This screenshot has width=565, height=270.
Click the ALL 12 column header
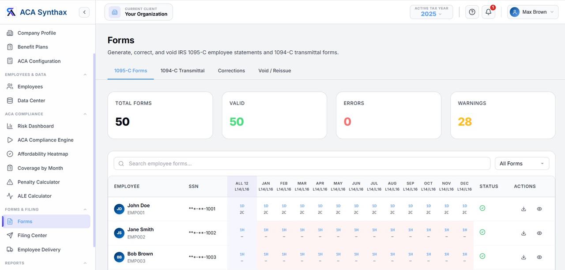(242, 186)
